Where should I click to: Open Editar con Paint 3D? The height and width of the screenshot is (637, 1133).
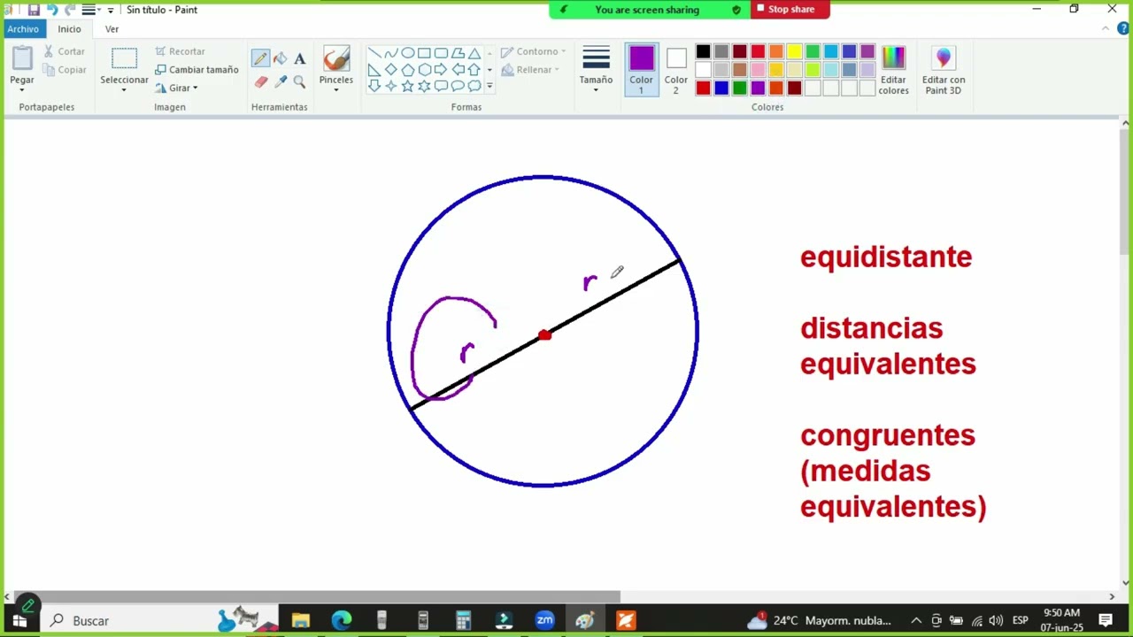coord(944,70)
